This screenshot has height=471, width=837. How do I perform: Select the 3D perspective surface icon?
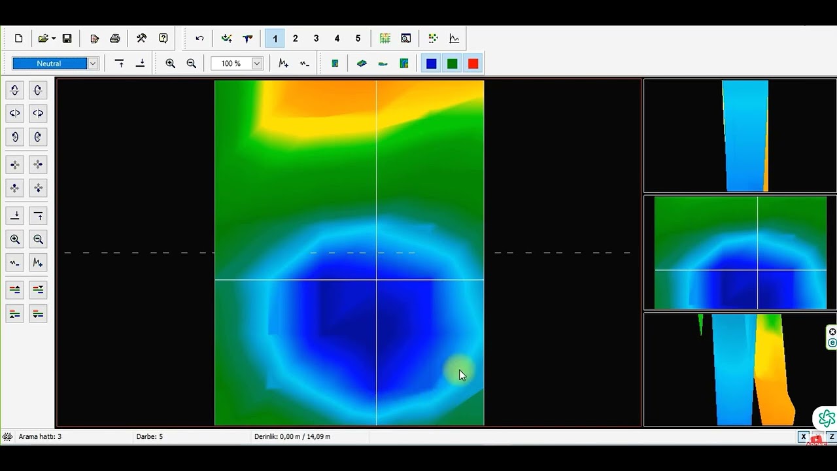tap(362, 63)
